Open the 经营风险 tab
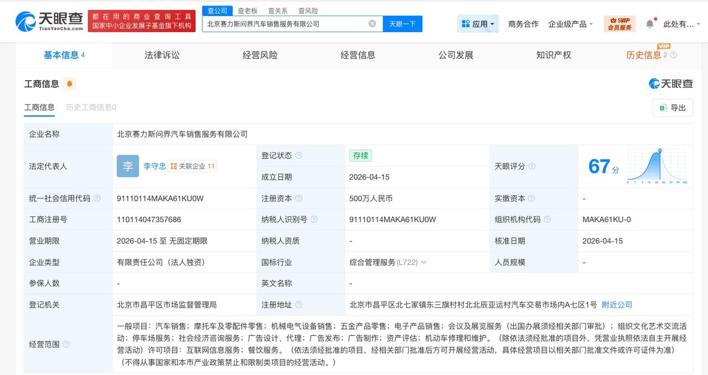 tap(259, 55)
